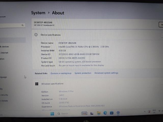The width and height of the screenshot is (163, 122).
Task: Collapse the Windows specifications section header
Action: click(x=98, y=84)
